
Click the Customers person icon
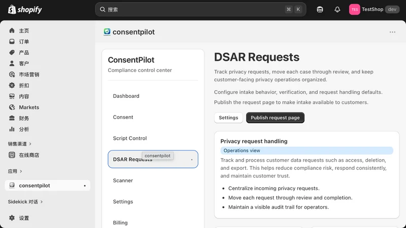[x=12, y=63]
